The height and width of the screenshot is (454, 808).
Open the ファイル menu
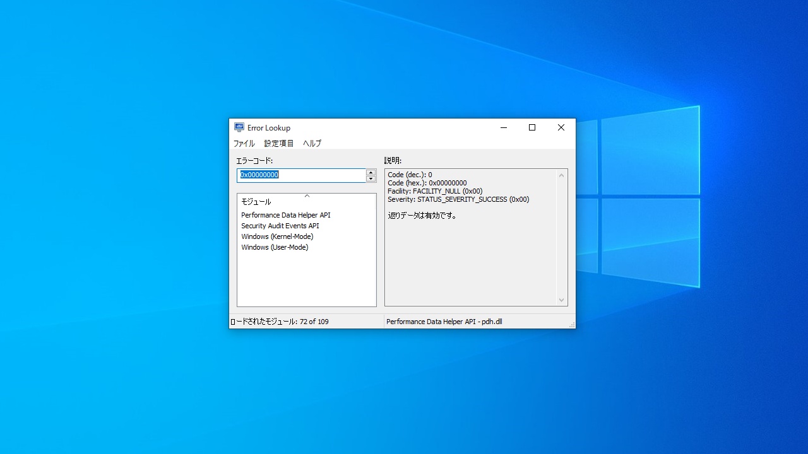click(244, 143)
